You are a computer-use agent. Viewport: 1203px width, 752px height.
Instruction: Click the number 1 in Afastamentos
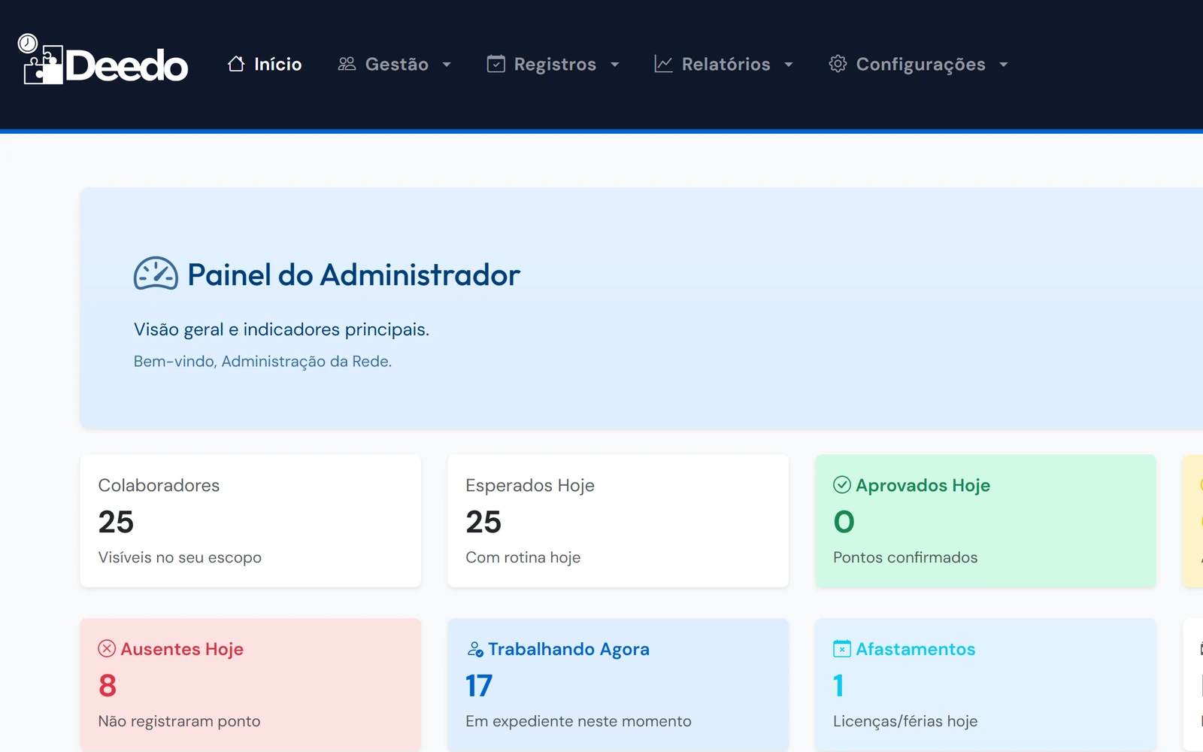pos(838,685)
